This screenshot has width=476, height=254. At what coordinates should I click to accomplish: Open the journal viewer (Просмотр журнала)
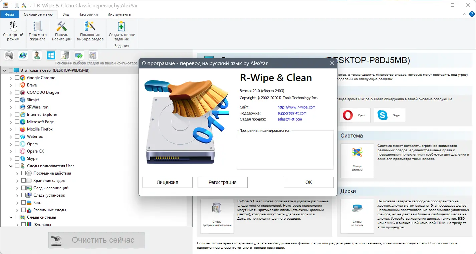coord(37,30)
